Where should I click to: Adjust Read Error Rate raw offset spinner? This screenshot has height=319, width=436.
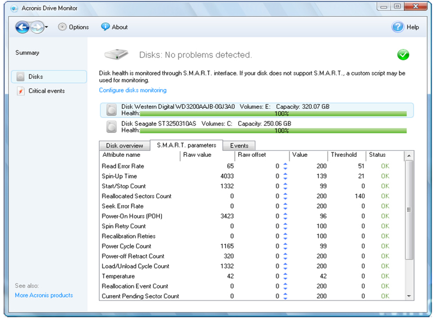285,166
